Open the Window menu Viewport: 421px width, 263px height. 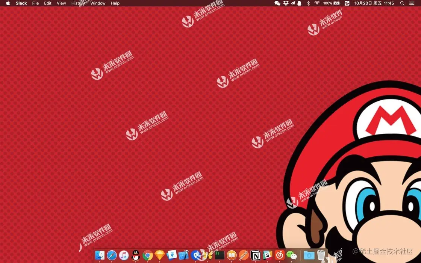pos(98,3)
